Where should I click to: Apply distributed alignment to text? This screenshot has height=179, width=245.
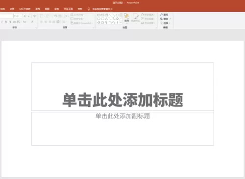point(58,22)
